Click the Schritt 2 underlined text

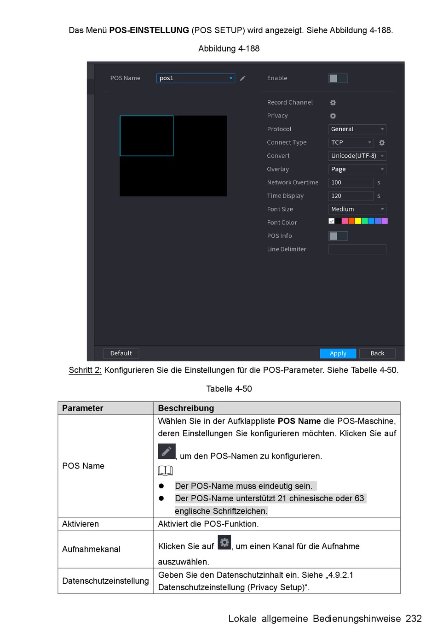tap(85, 370)
